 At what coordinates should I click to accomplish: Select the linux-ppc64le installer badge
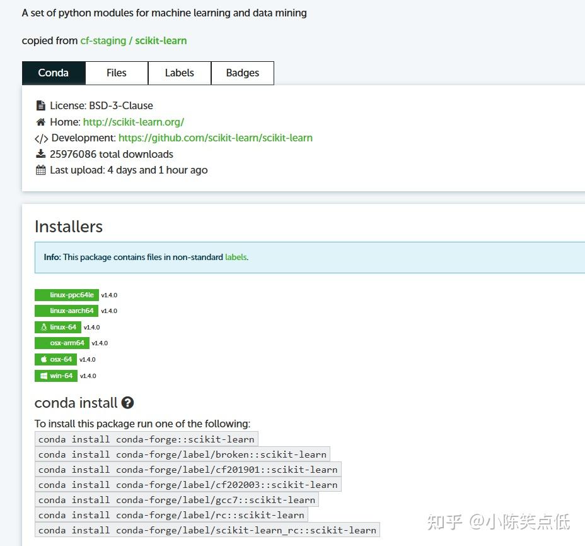point(67,295)
